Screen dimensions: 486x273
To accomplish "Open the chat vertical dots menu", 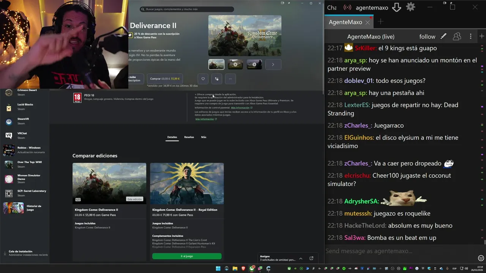I will coord(470,36).
